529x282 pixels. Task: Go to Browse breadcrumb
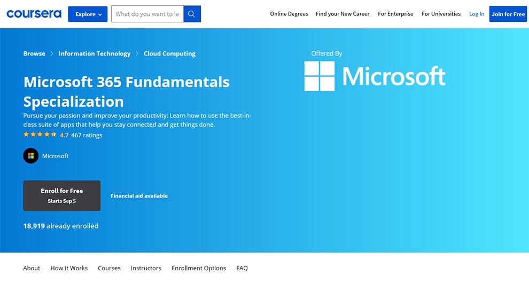pos(34,53)
